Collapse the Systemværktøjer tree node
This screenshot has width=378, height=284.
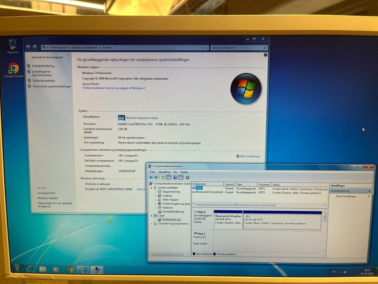point(152,188)
